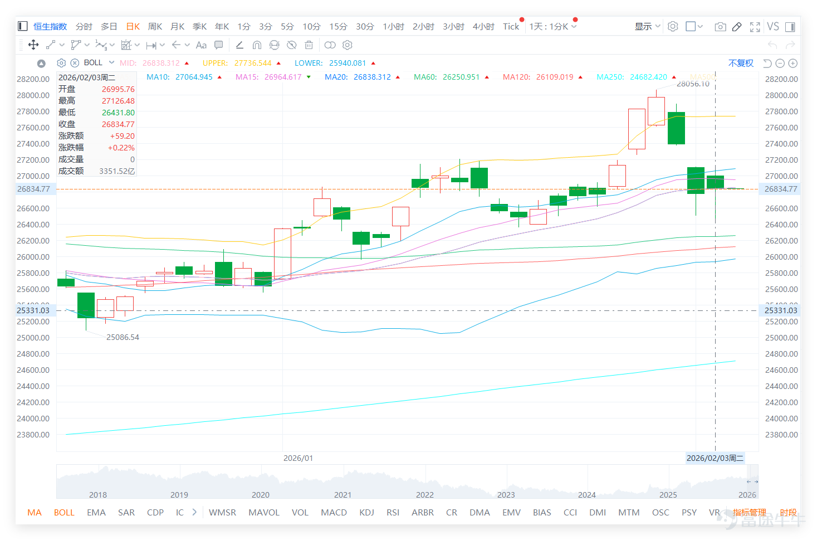Expand the BOLL indicator dropdown
Viewport: 817px width, 540px height.
click(x=111, y=62)
